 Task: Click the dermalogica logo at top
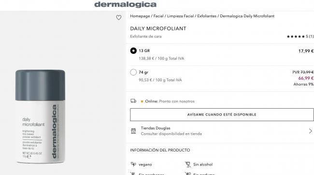[x=126, y=4]
